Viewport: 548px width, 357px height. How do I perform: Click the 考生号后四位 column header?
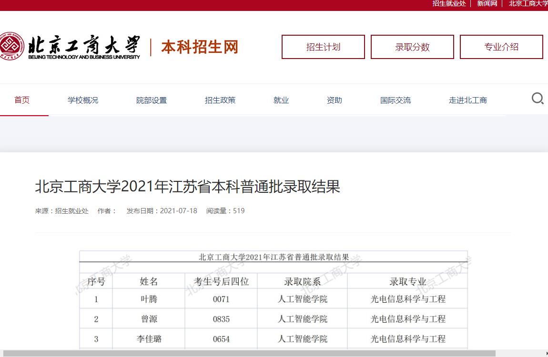[x=221, y=281]
